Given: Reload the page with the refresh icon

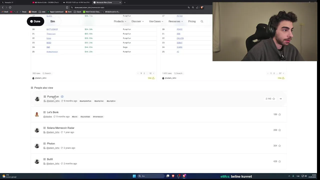Looking at the screenshot, I should pyautogui.click(x=10, y=7).
